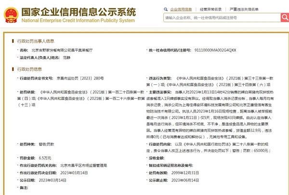The height and width of the screenshot is (195, 289).
Task: Click the red search magnifier button
Action: tap(285, 17)
